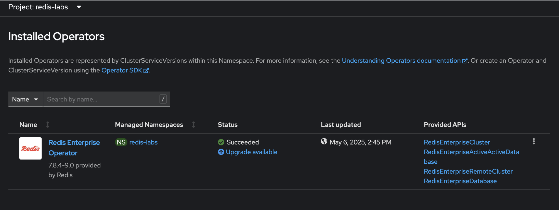
Task: Sort table by Name column arrows
Action: pyautogui.click(x=48, y=125)
